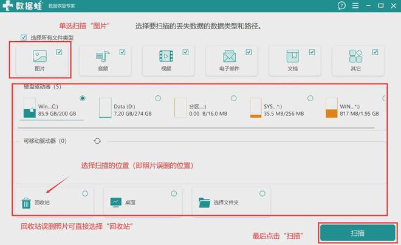Image resolution: width=401 pixels, height=245 pixels.
Task: Click the 0.00 B/16.0 MB text
Action: click(x=208, y=114)
